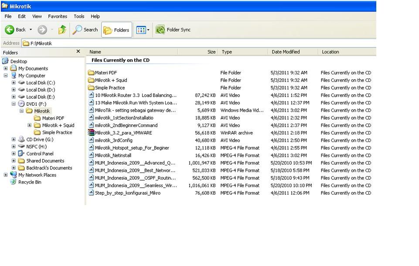
Task: Expand Control Panel tree node
Action: click(14, 153)
